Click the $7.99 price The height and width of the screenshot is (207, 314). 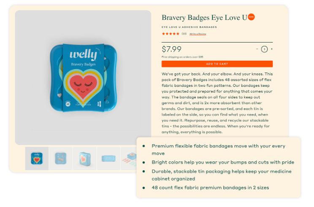[x=171, y=49]
